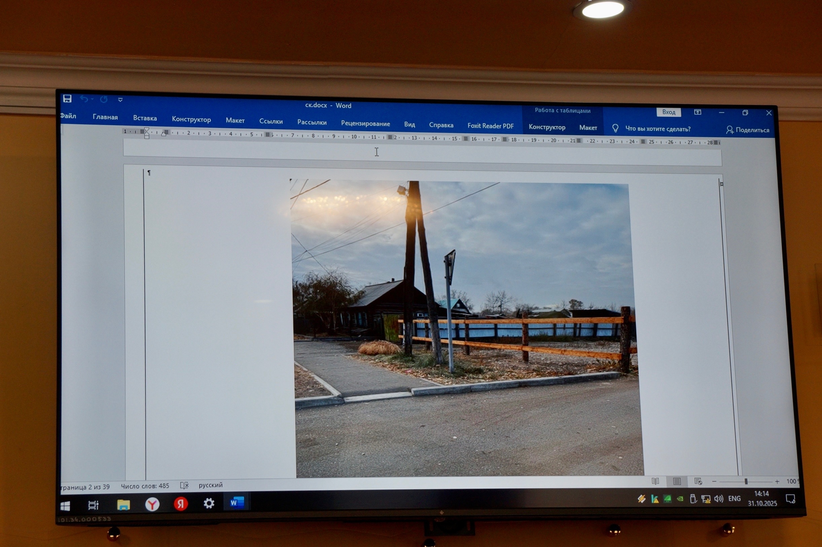Viewport: 822px width, 547px height.
Task: Open the Рецензирование ribbon tab
Action: [x=365, y=123]
